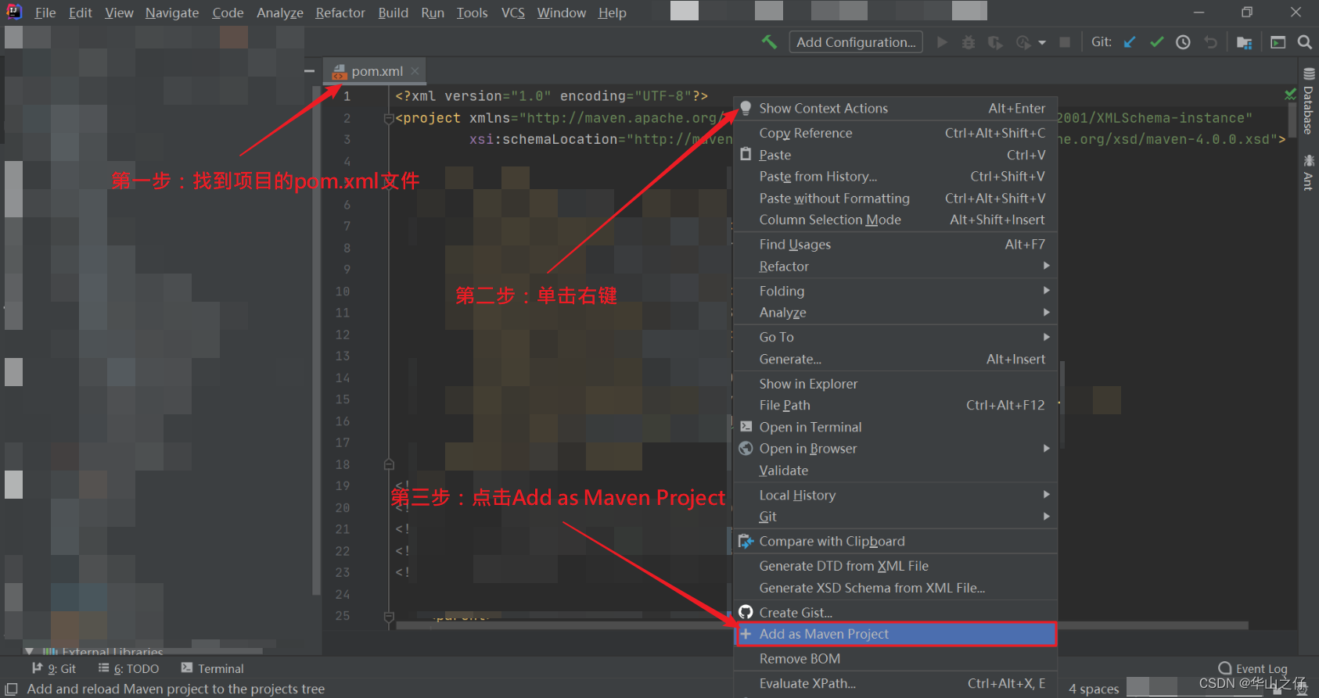Click the Event Log button
The image size is (1319, 698).
click(x=1253, y=668)
